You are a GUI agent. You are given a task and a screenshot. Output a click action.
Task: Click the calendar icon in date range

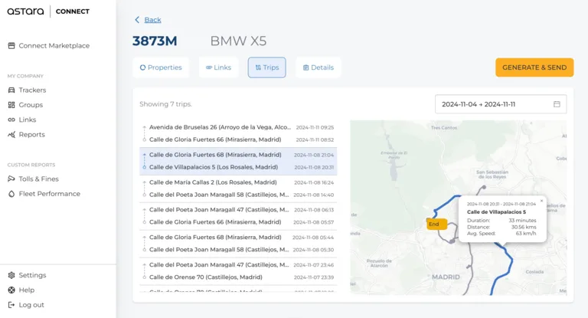pos(557,104)
